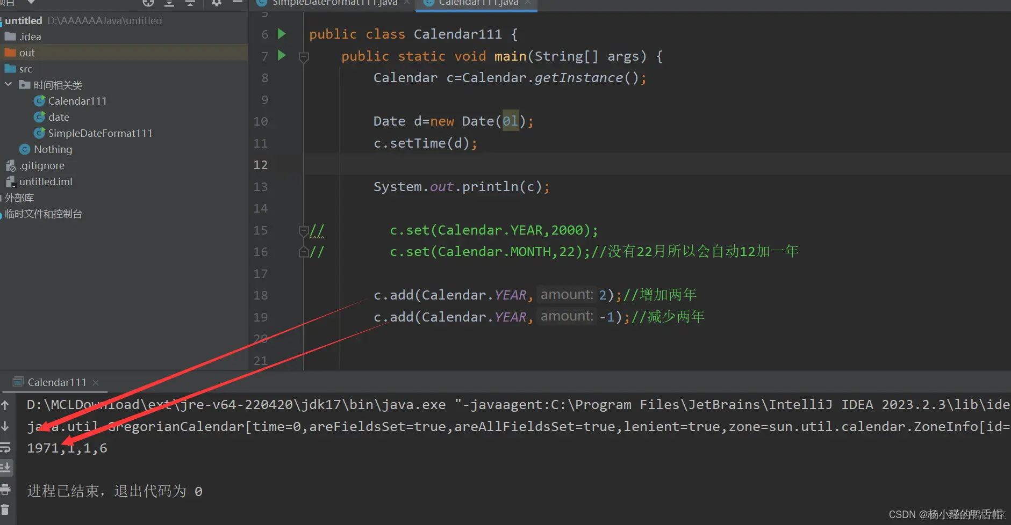Image resolution: width=1011 pixels, height=525 pixels.
Task: Open SimpleDateFormat111 in project tree
Action: click(x=93, y=133)
